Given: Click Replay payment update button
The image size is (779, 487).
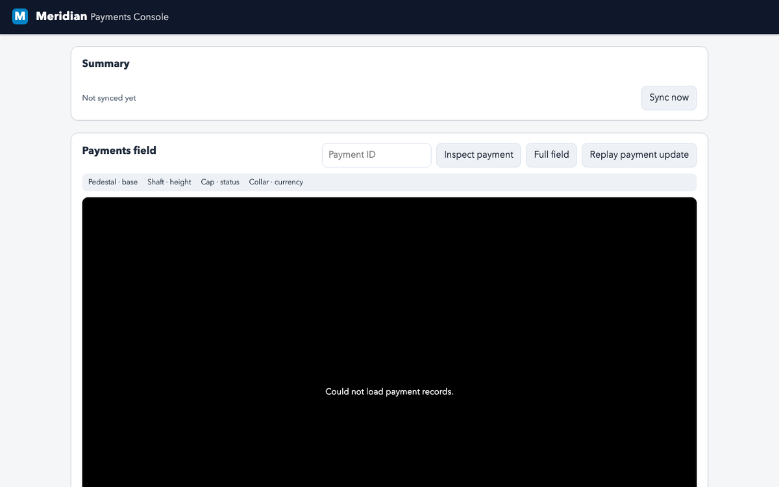Looking at the screenshot, I should point(639,155).
